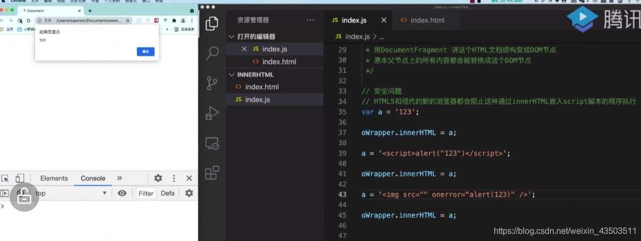641x241 pixels.
Task: Go back in the Chrome browser
Action: [2, 20]
